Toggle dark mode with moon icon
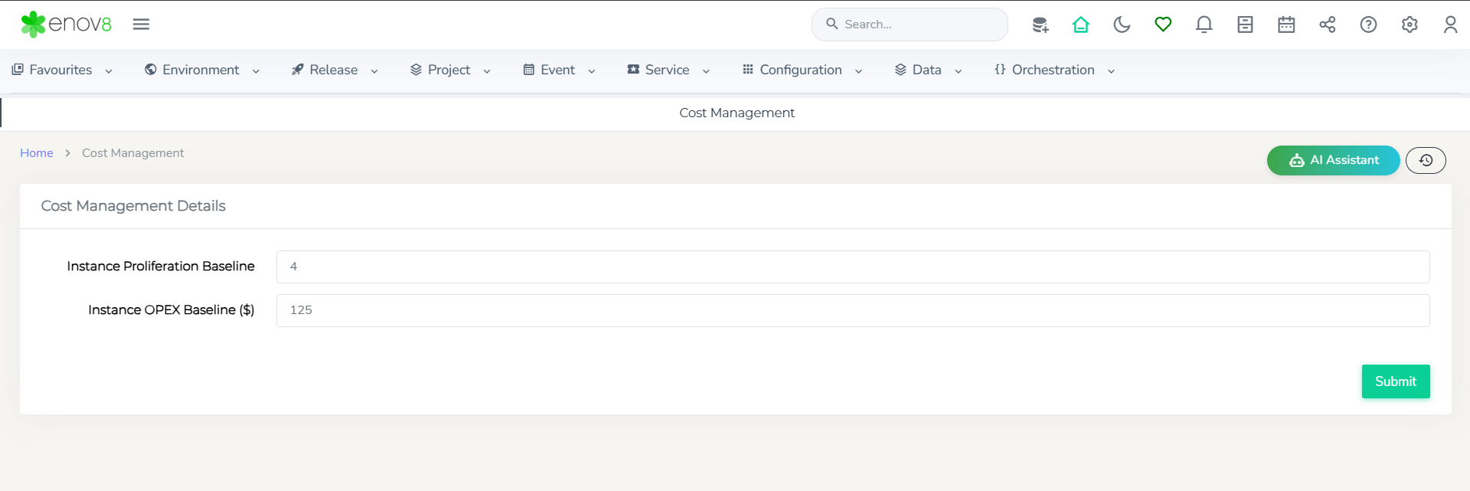 [x=1122, y=25]
